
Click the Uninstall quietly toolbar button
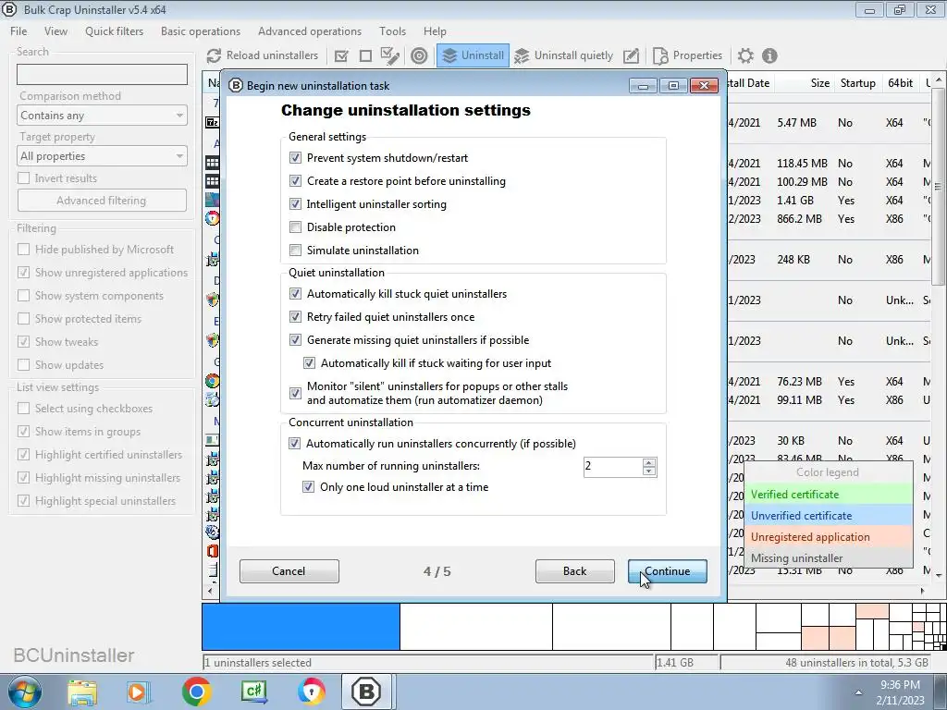[563, 55]
